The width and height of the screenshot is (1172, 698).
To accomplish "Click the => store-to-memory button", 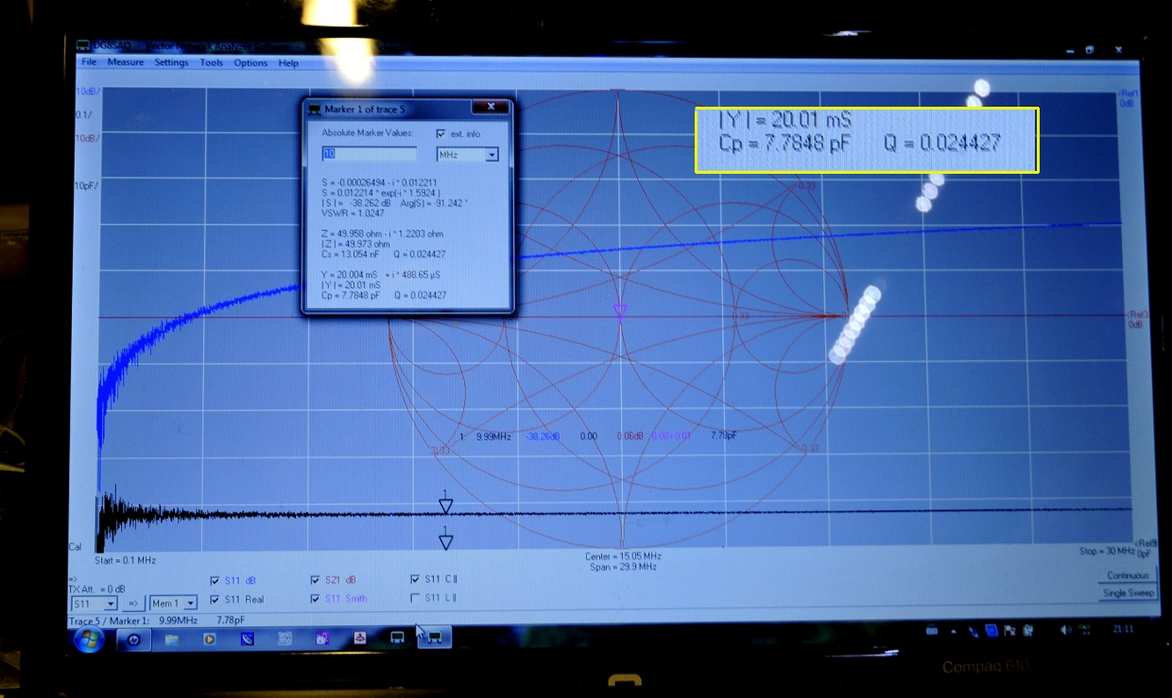I will click(x=134, y=604).
